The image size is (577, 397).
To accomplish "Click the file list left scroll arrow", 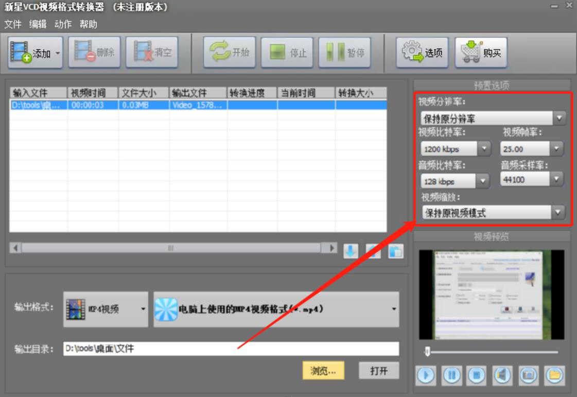I will [x=15, y=248].
